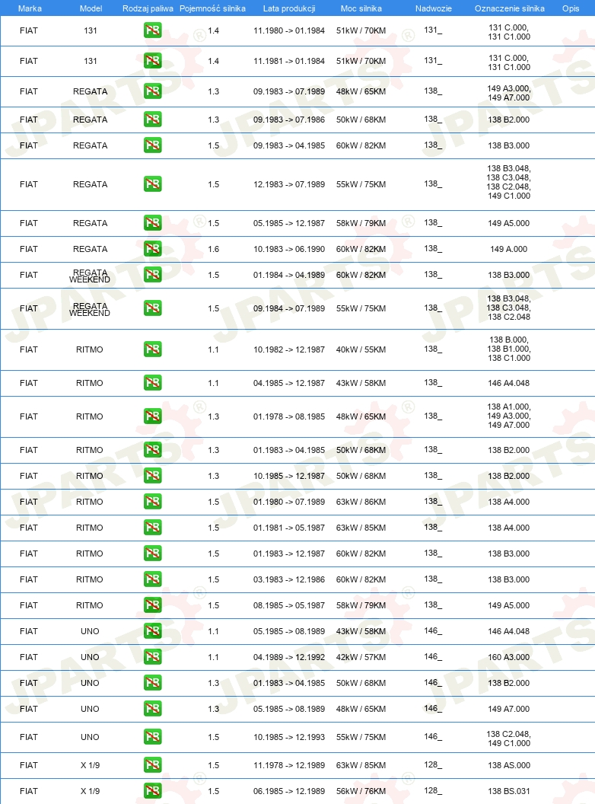595x804 pixels.
Task: Click fuel icon for Regata 1.6 row
Action: click(x=153, y=249)
